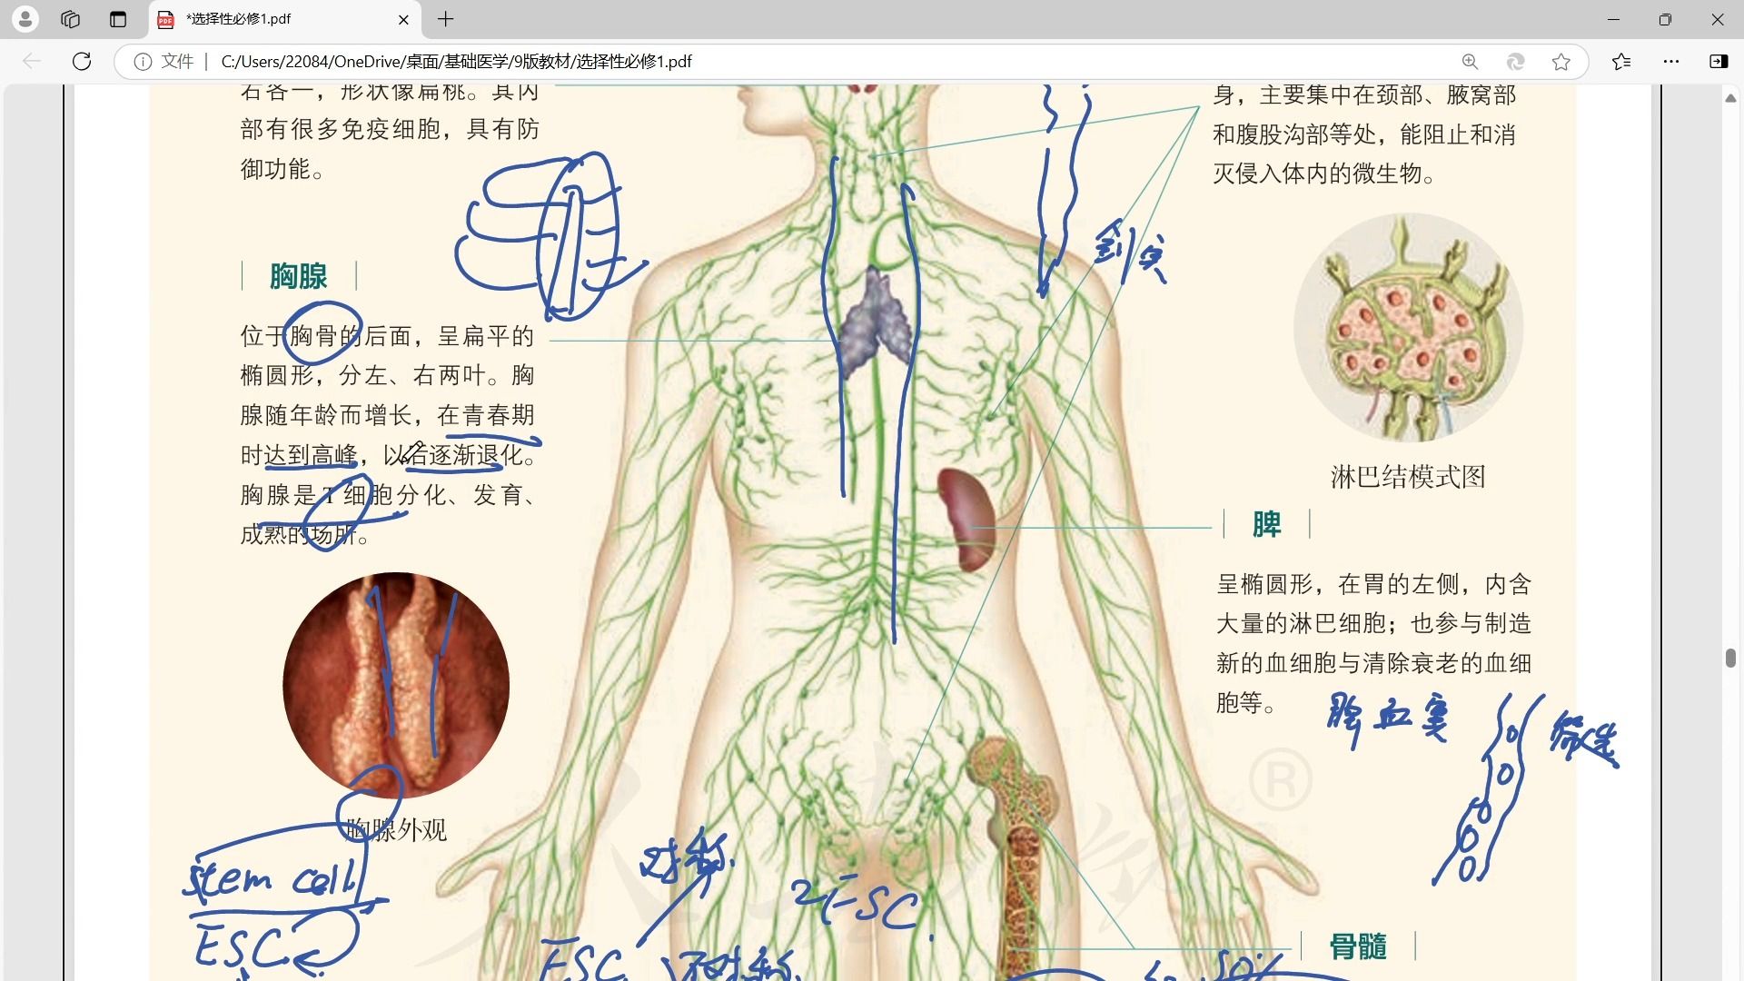Click the scrollbar up arrow
The image size is (1744, 981).
tap(1731, 97)
